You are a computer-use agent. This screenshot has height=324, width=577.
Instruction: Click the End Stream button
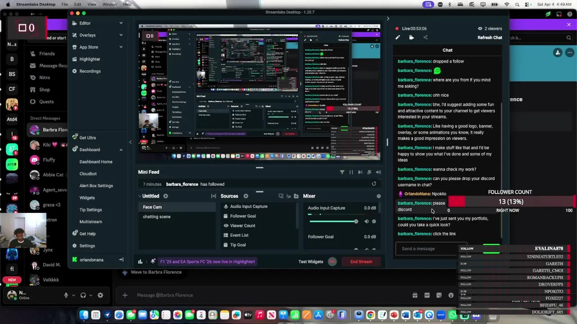point(361,261)
